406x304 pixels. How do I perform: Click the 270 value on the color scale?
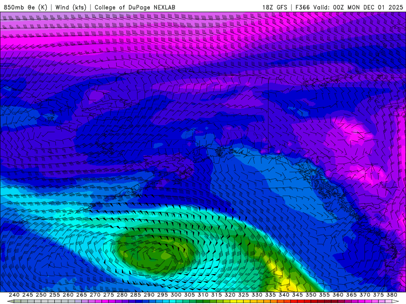click(95, 295)
